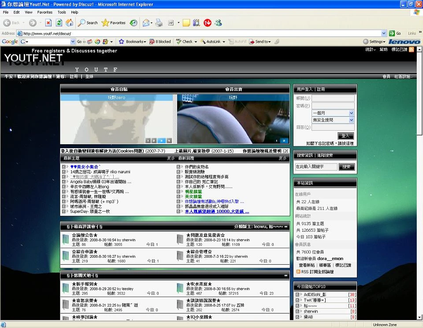Click the orange RSS icon in header
Screen dimensions: 423x328
(x=412, y=49)
